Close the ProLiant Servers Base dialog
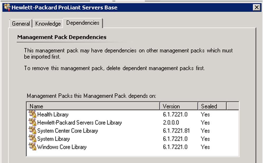 click(x=256, y=7)
